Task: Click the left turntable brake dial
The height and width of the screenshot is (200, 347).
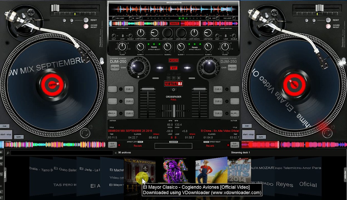Action: coord(85,133)
